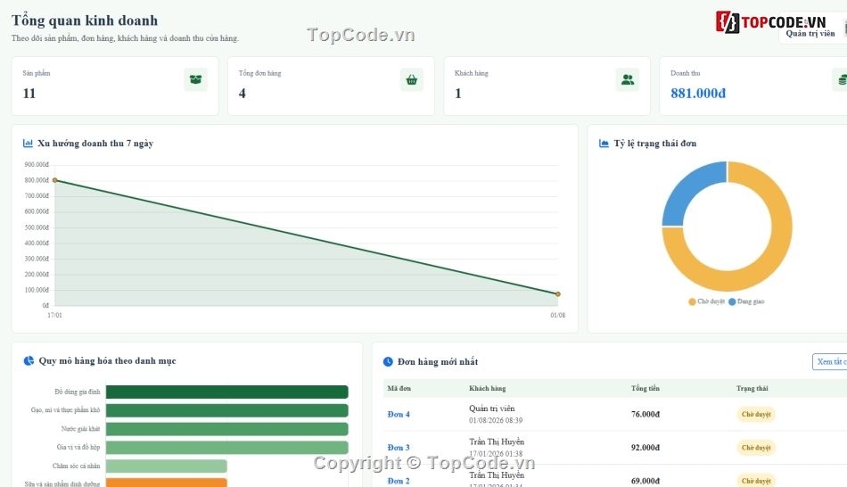Click the 01/08 data point on revenue chart
847x487 pixels.
558,294
